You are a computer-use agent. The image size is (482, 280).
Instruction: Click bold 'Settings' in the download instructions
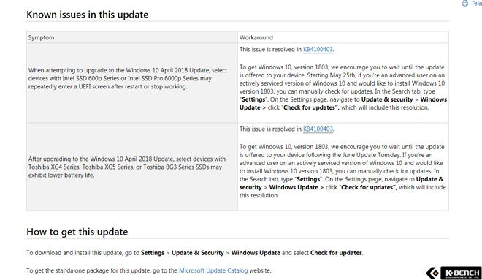[153, 253]
